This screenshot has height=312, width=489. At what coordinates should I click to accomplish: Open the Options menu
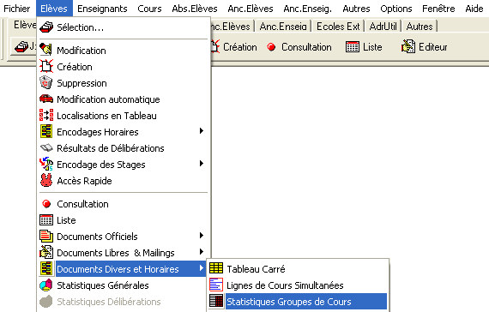396,9
